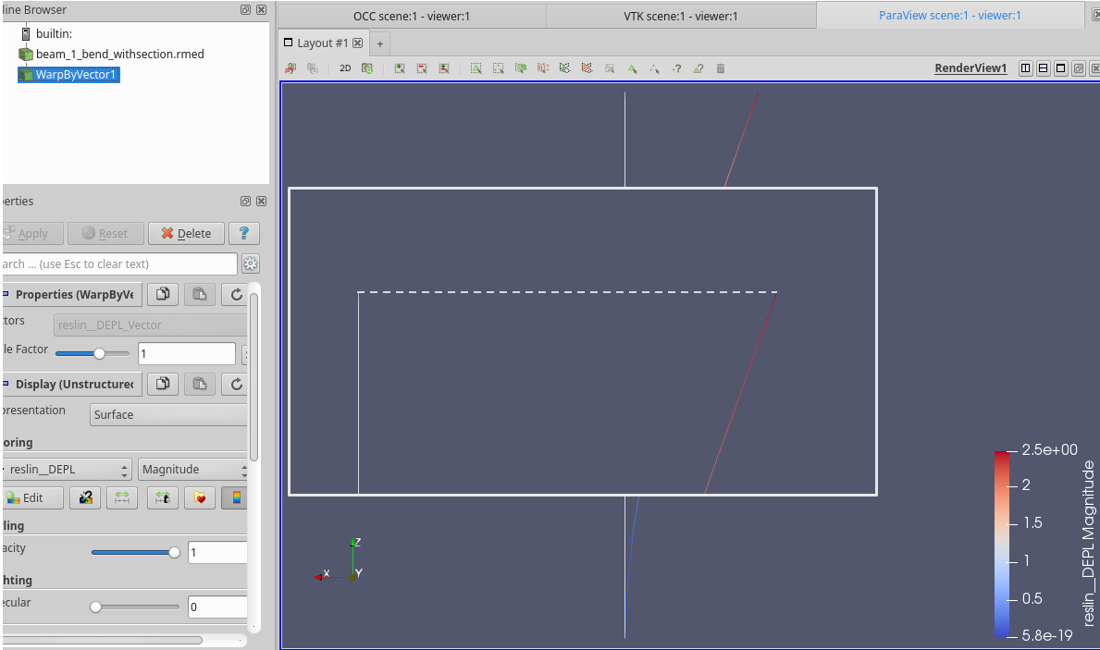The height and width of the screenshot is (650, 1100).
Task: Click Interactive Select Points icon
Action: click(x=654, y=68)
